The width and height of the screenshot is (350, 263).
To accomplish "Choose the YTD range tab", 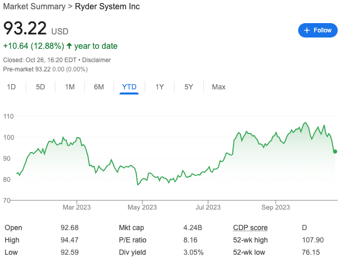I will pos(129,87).
